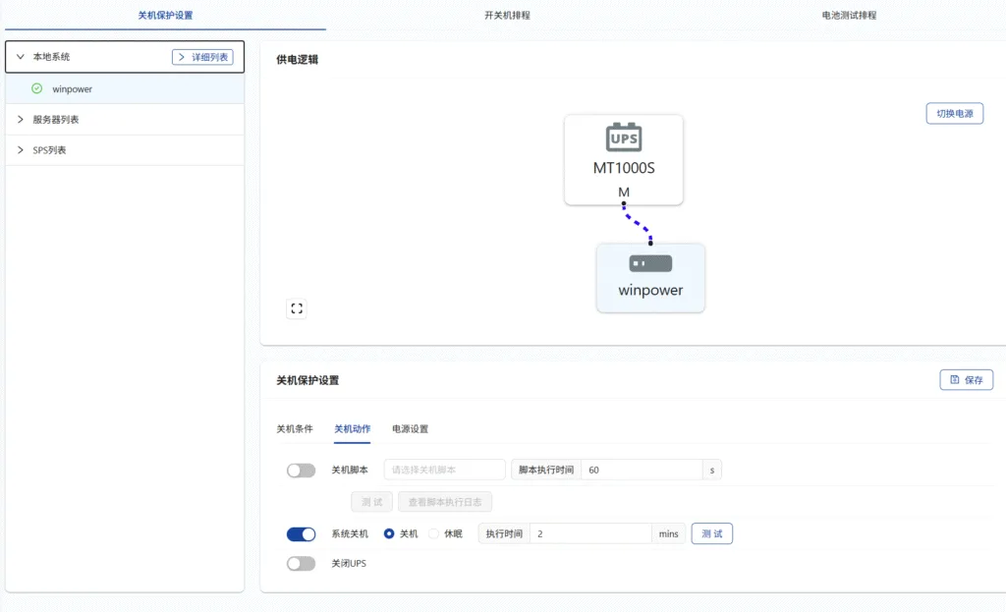Select the 休眠 radio option
The width and height of the screenshot is (1006, 612).
click(x=434, y=534)
